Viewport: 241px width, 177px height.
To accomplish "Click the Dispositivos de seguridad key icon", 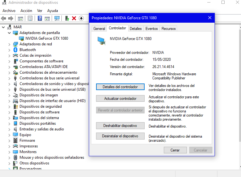I will tap(16, 106).
